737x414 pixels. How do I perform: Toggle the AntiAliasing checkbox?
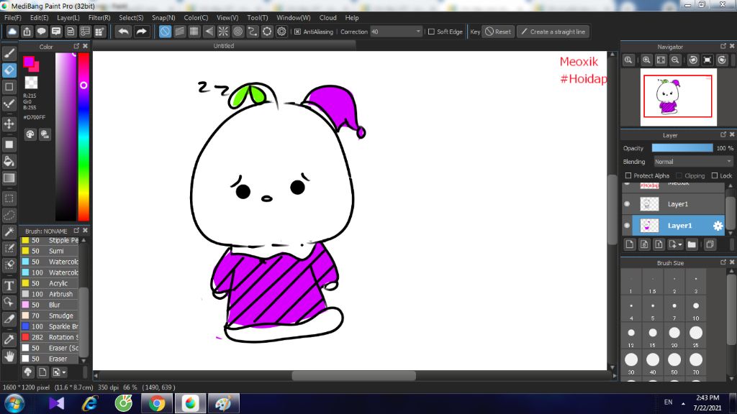point(298,32)
